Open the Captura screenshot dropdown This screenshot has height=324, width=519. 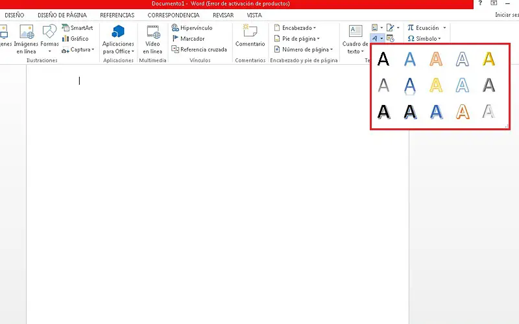pos(78,50)
